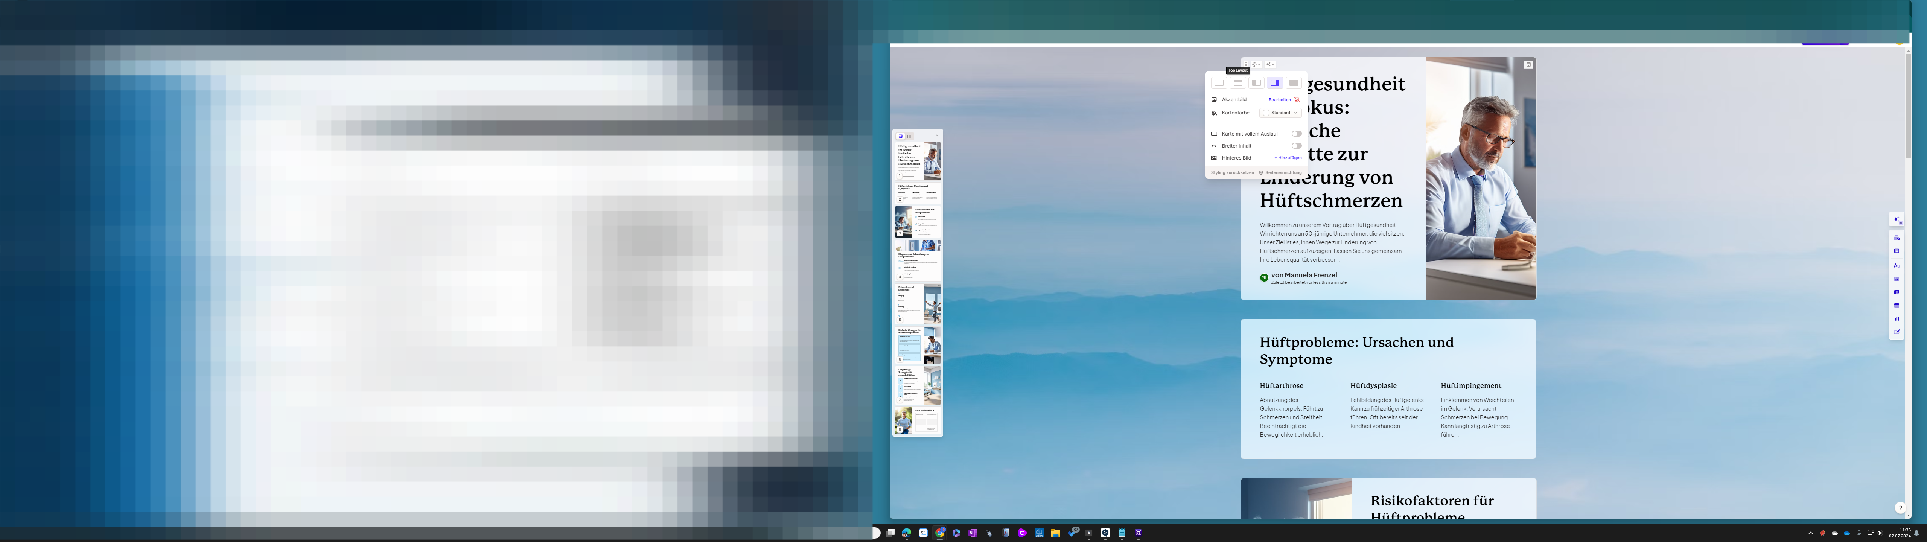Image resolution: width=1927 pixels, height=542 pixels.
Task: Open slide 6 thumbnail Einfache Übungen
Action: pyautogui.click(x=918, y=345)
